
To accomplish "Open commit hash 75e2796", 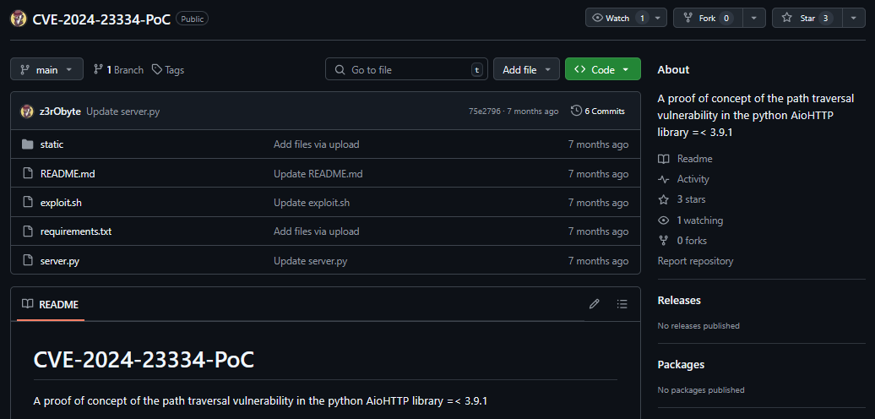I will pos(484,111).
